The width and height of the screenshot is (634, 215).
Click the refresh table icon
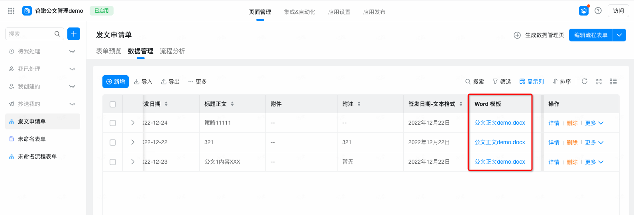tap(584, 82)
